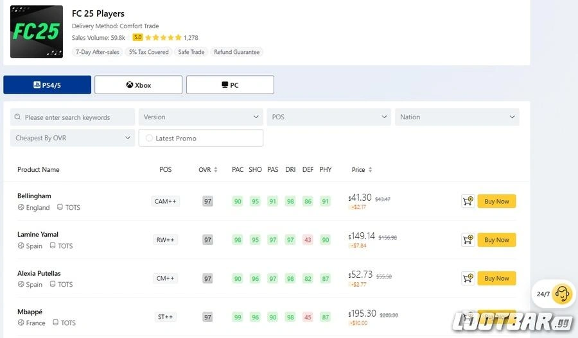Expand Cheapest By OVR sort dropdown
The height and width of the screenshot is (338, 578).
(x=72, y=138)
